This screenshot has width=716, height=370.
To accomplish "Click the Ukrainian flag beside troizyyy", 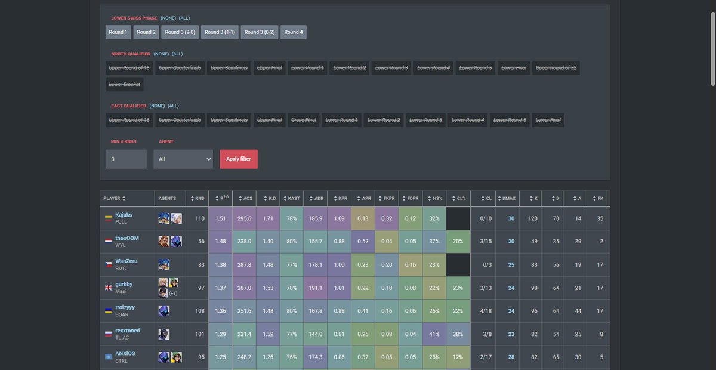I will coord(109,311).
